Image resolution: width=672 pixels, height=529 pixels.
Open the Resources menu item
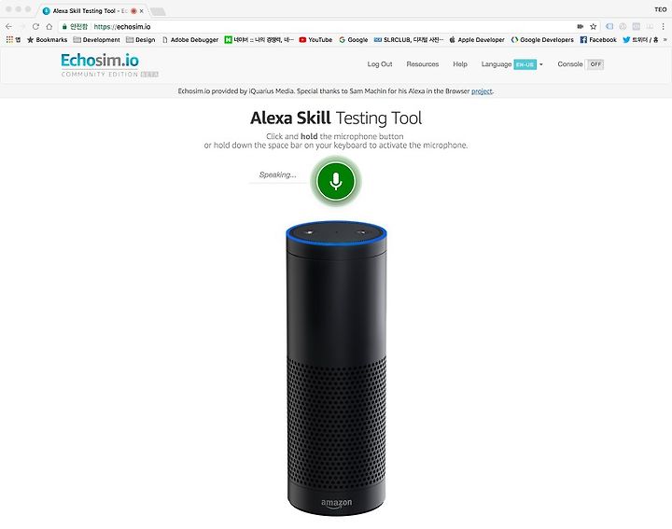coord(423,64)
